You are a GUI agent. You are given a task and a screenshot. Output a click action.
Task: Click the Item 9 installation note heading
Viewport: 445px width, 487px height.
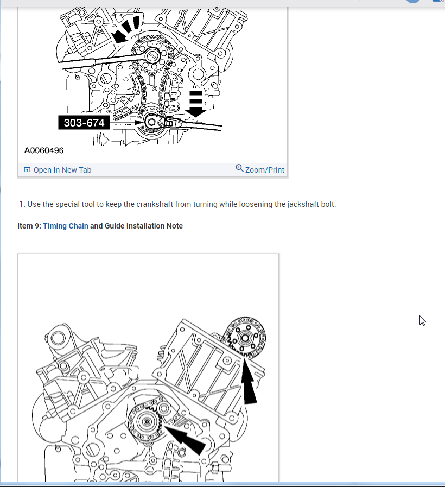100,226
